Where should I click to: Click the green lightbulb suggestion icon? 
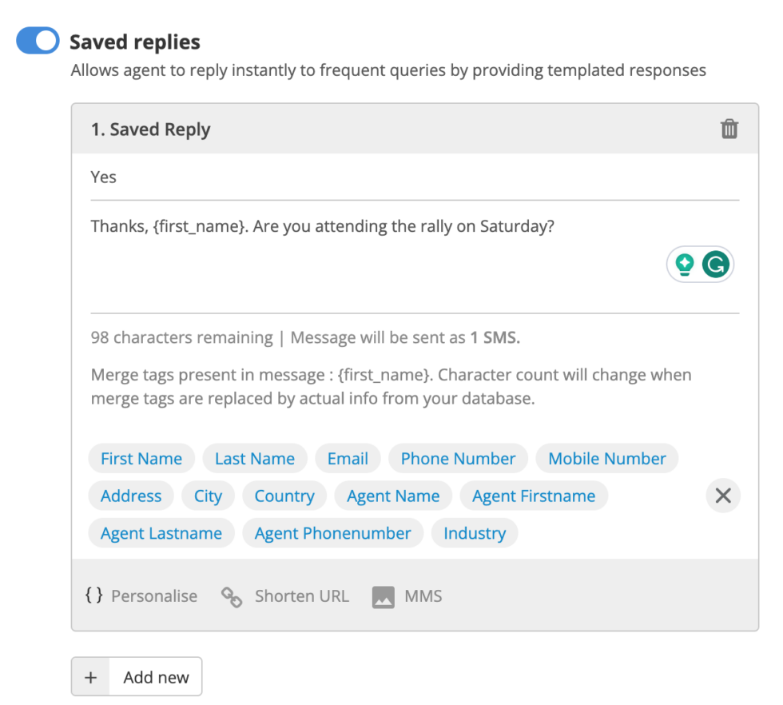pos(684,264)
